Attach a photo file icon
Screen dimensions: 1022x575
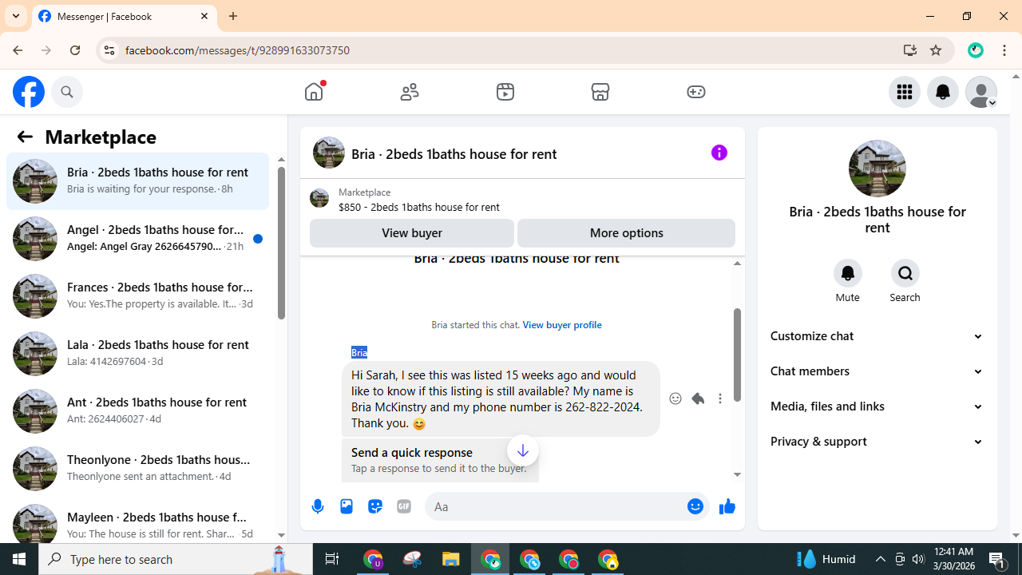(347, 506)
